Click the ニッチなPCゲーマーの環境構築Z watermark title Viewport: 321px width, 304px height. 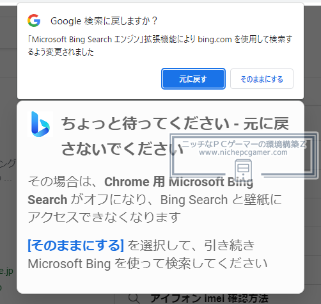pyautogui.click(x=244, y=144)
